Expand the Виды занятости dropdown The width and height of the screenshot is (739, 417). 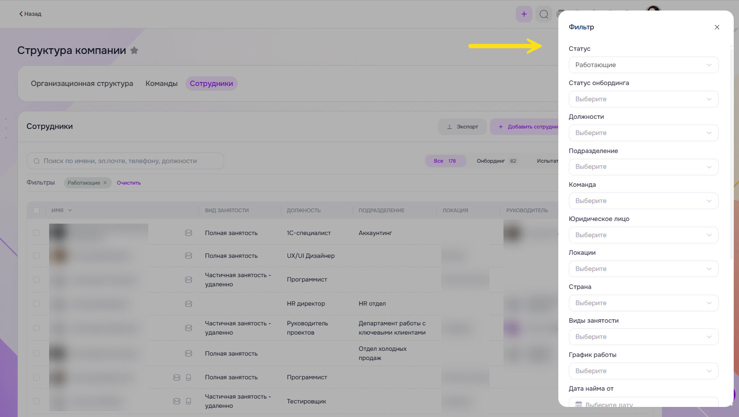pos(643,337)
